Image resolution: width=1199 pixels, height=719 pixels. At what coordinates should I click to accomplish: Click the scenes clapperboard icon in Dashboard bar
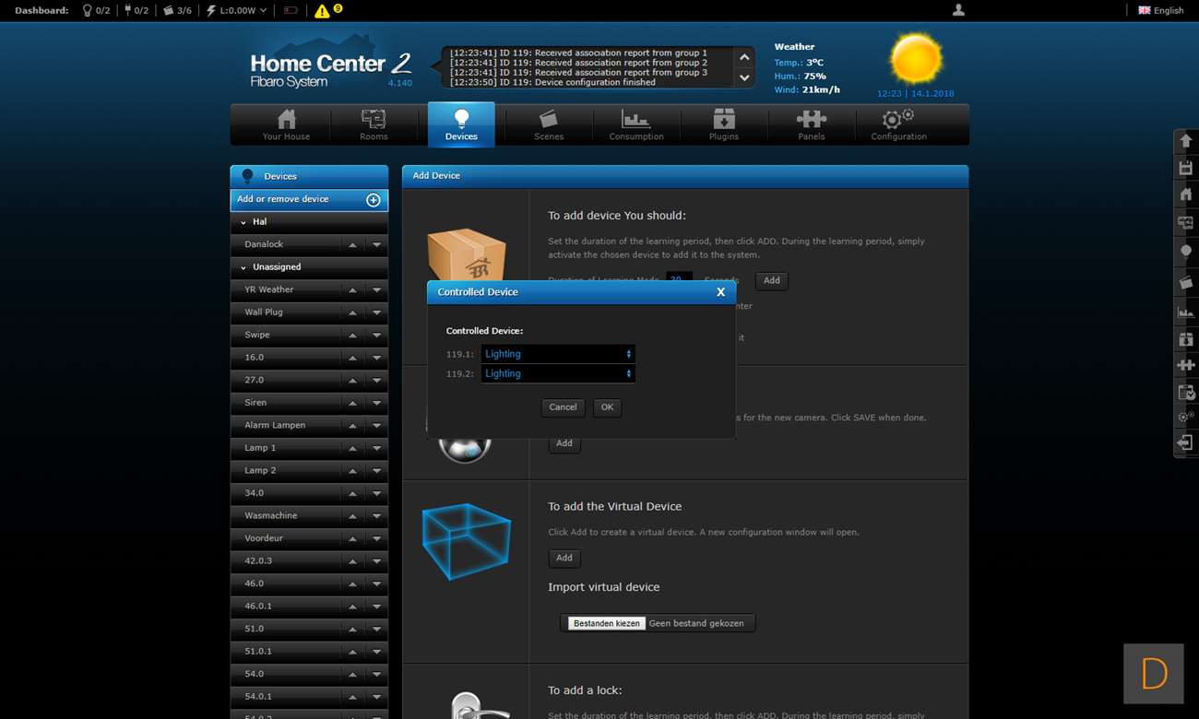(x=169, y=11)
